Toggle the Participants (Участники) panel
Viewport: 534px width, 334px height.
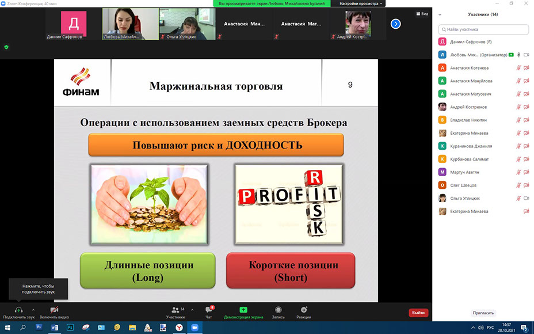(x=175, y=310)
